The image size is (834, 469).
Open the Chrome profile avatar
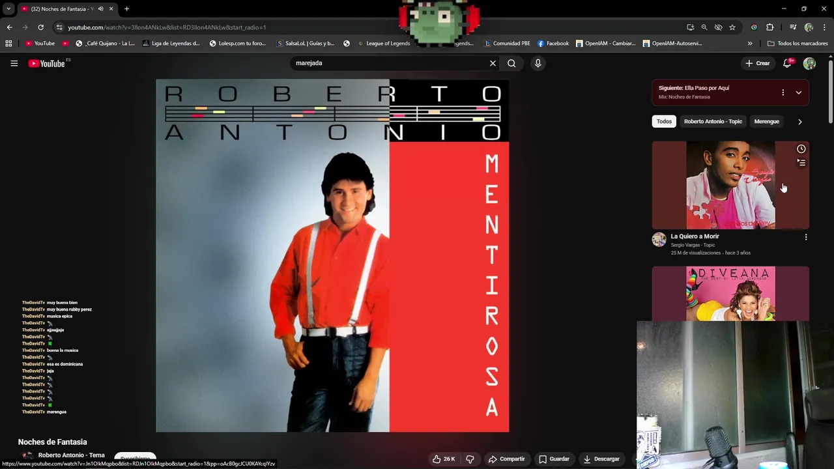809,27
